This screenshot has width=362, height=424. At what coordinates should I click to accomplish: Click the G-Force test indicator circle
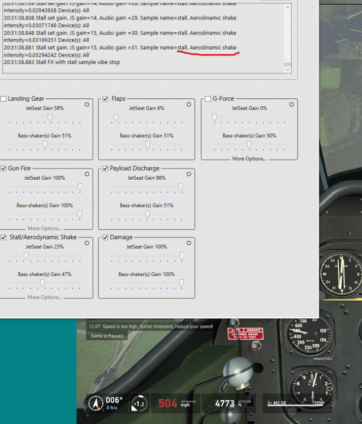tap(291, 105)
